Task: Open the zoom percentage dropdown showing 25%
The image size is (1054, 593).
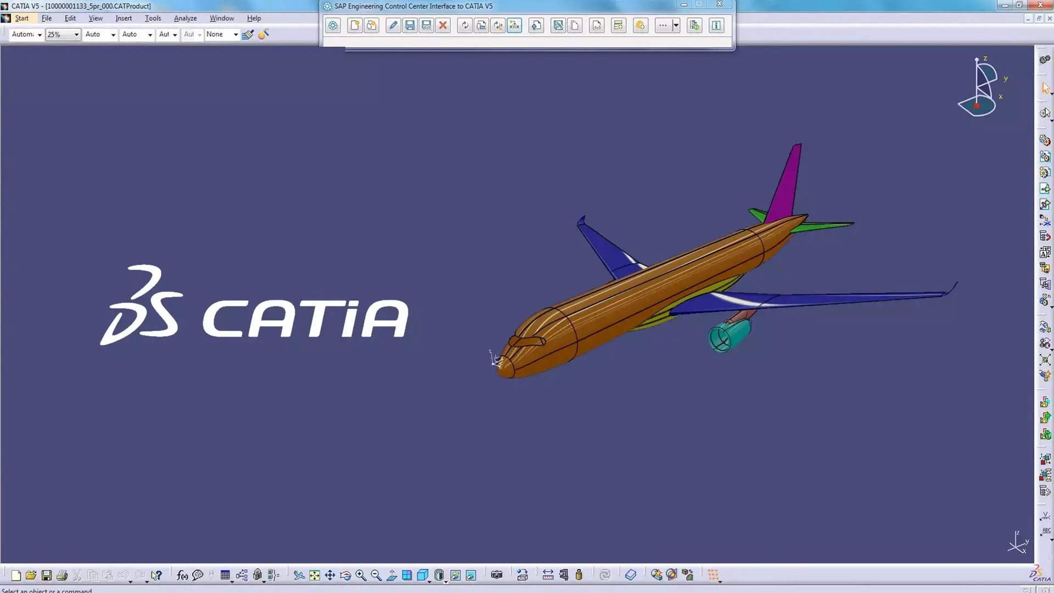Action: pos(77,34)
